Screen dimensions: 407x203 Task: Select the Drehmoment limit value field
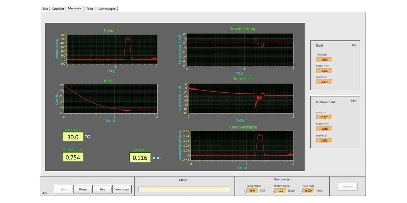(281, 191)
